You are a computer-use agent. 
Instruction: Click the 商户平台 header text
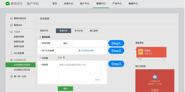(33, 4)
